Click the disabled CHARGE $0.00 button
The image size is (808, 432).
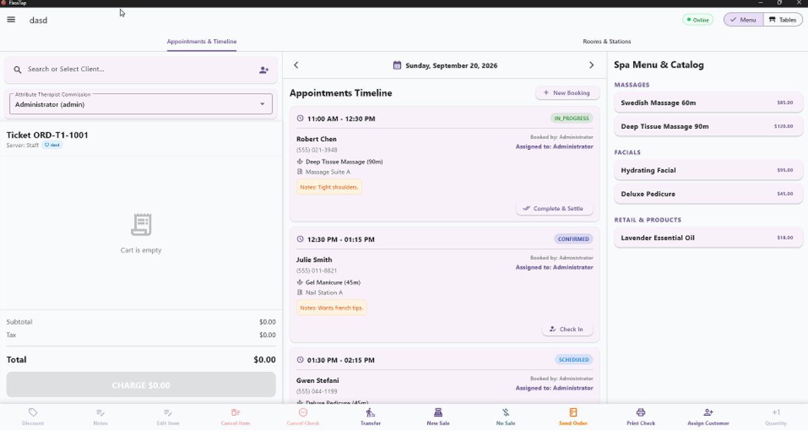140,385
